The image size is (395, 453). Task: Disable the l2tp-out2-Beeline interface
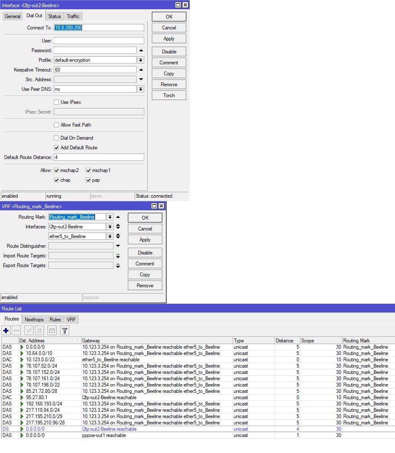(169, 52)
